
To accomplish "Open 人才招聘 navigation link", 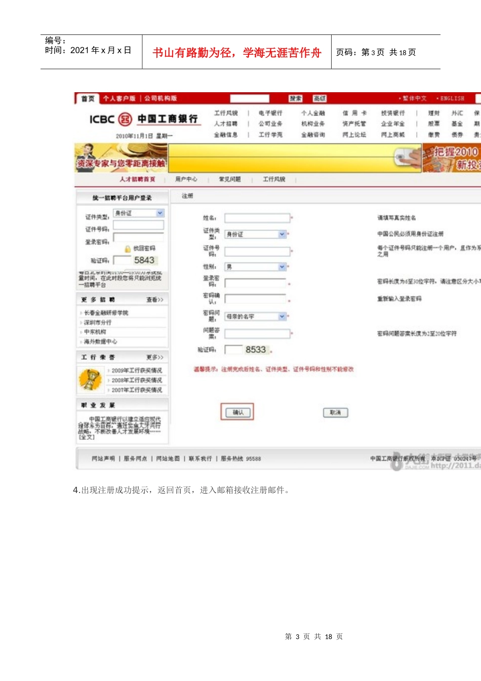I will (x=225, y=124).
